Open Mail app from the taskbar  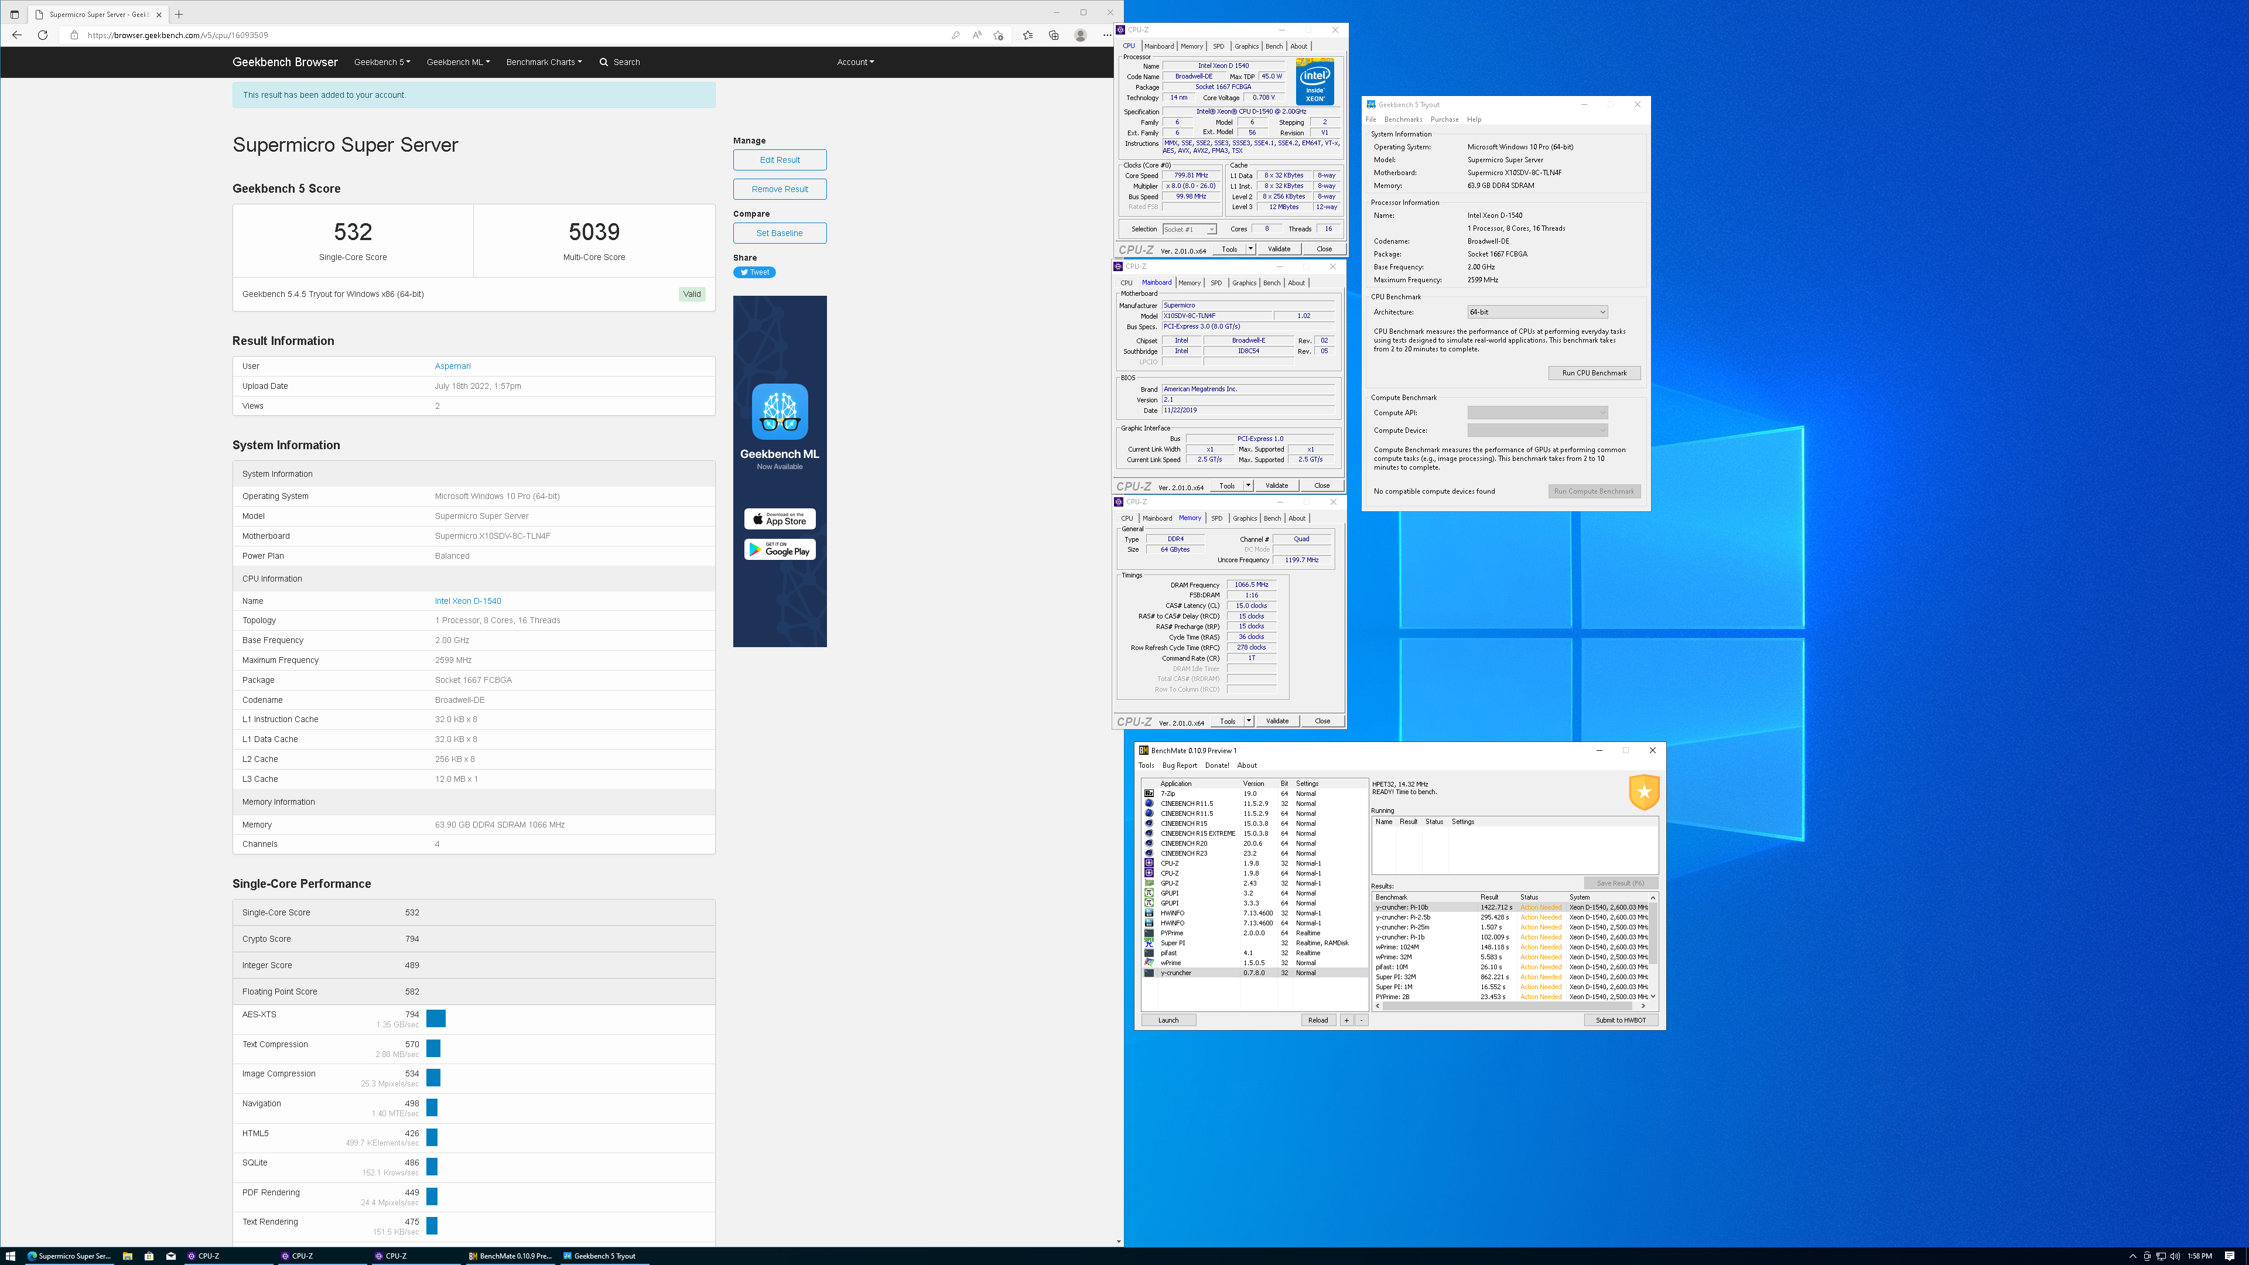click(x=171, y=1256)
